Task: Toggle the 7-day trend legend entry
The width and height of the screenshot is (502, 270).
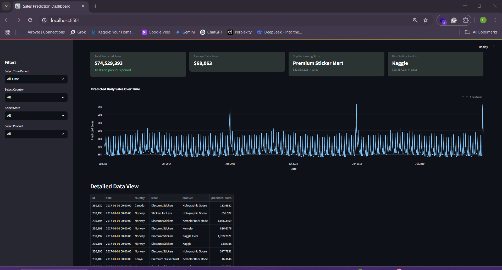Action: (x=472, y=97)
